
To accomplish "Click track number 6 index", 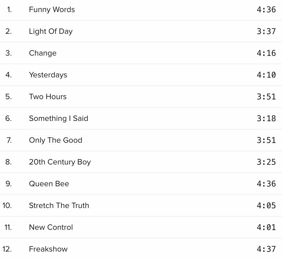I will (8, 118).
